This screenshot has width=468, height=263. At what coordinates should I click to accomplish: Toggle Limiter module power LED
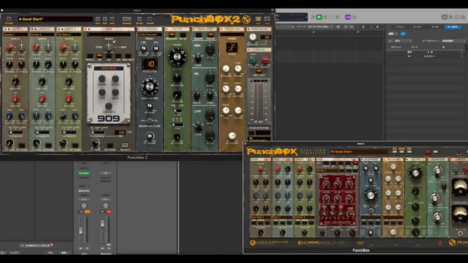[249, 50]
